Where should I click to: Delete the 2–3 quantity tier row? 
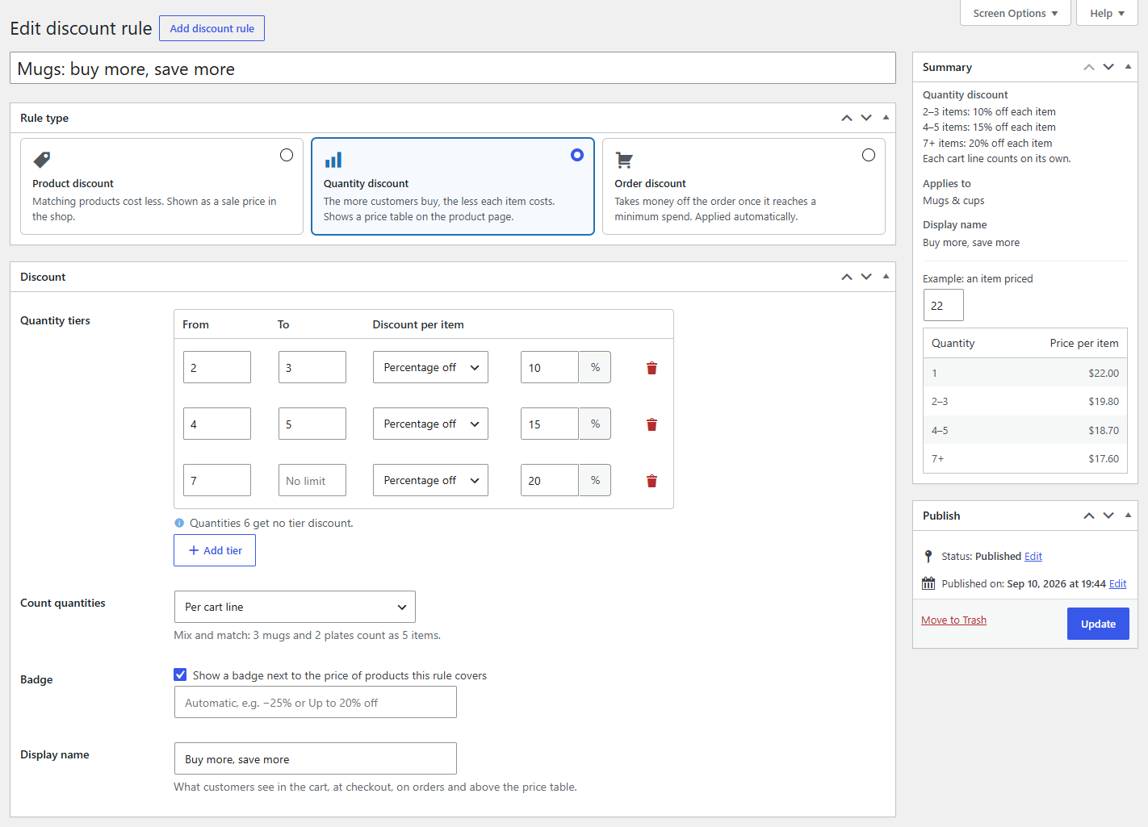[652, 368]
